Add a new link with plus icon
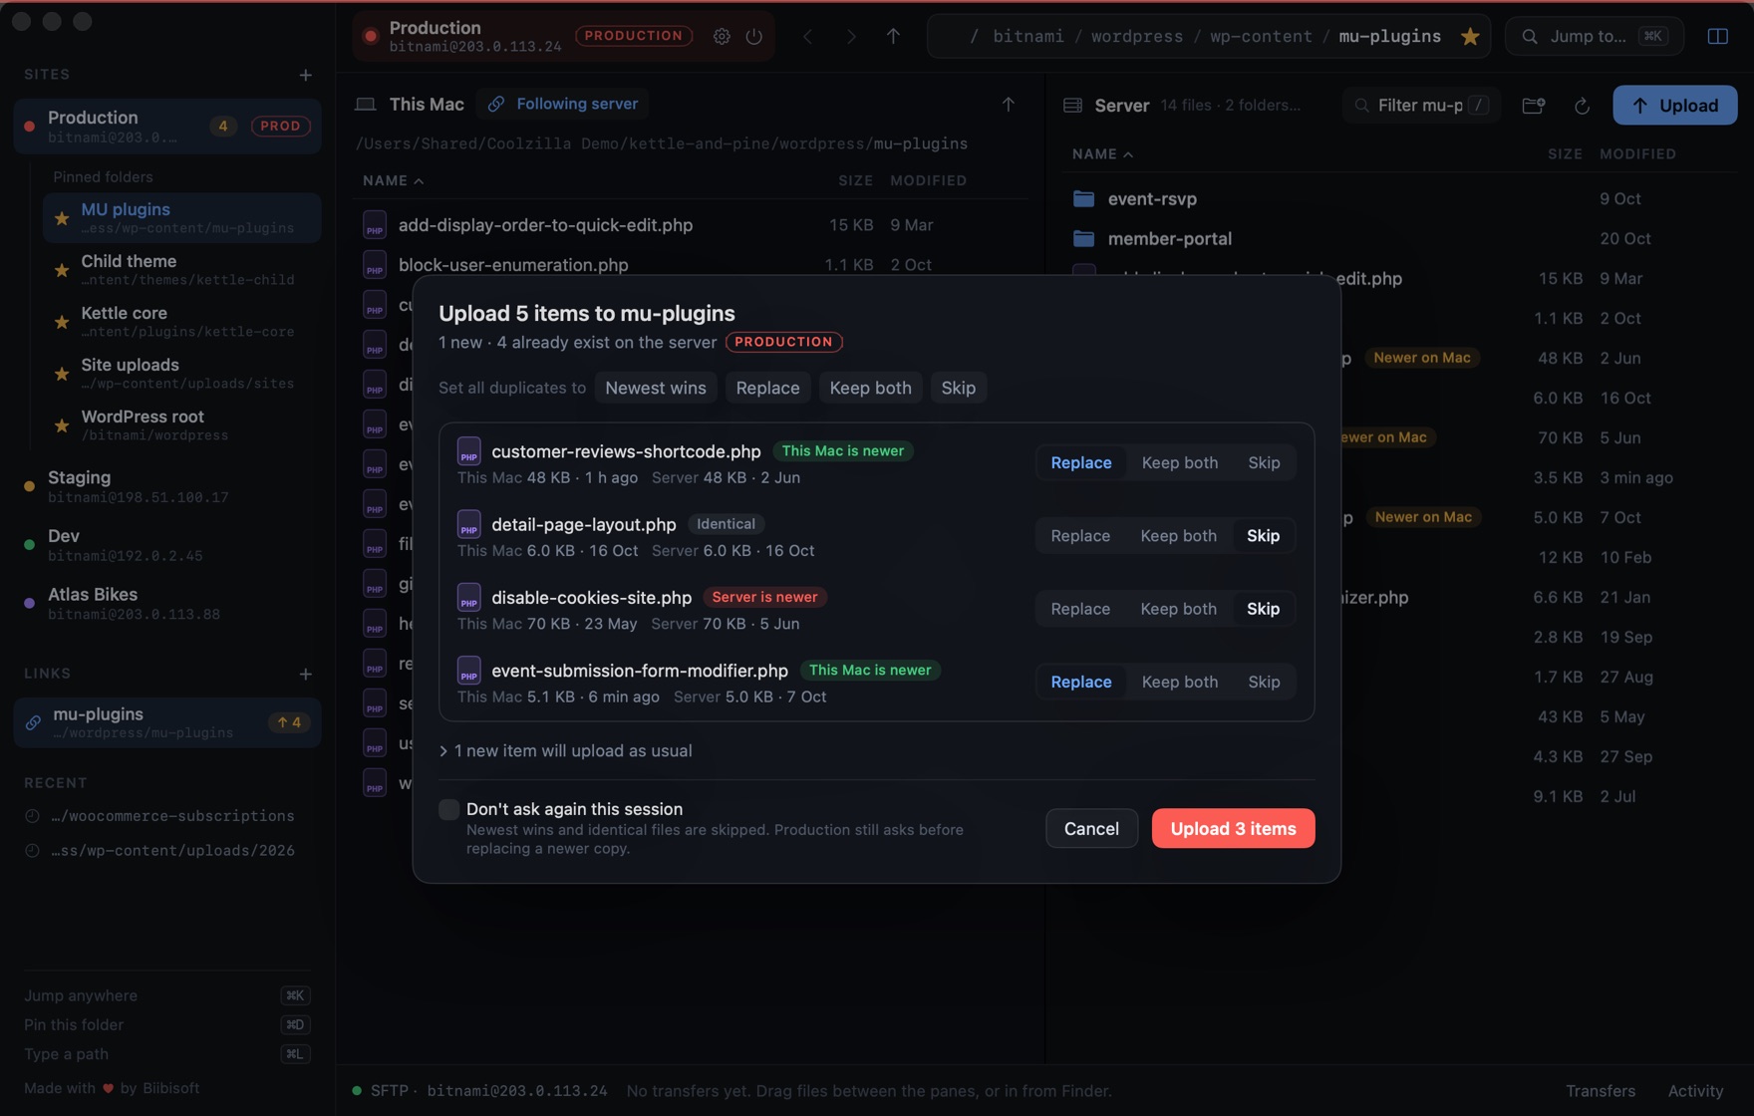Screen dimensions: 1754x1116 (x=305, y=674)
